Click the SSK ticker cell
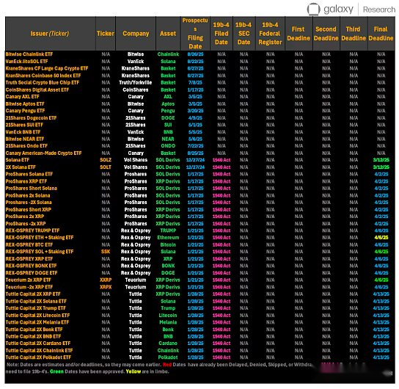 [x=106, y=252]
